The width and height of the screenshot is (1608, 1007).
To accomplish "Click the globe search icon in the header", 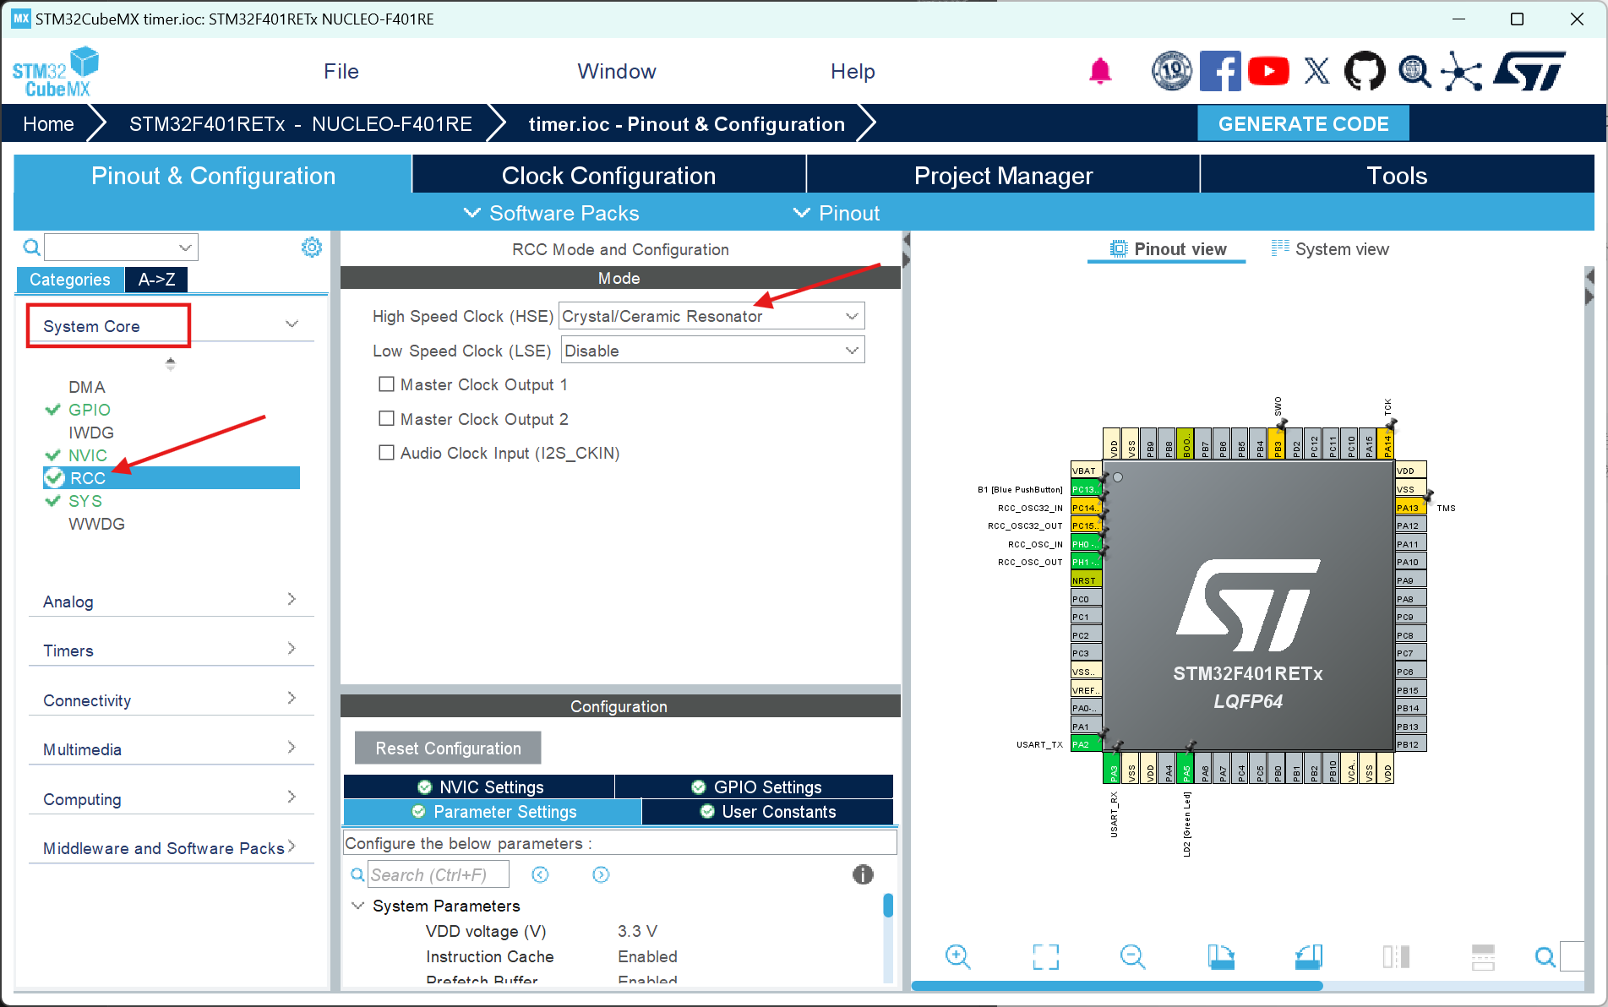I will 1414,71.
